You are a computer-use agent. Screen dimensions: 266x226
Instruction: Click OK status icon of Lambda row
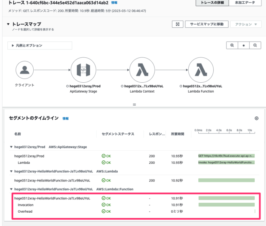point(103,162)
